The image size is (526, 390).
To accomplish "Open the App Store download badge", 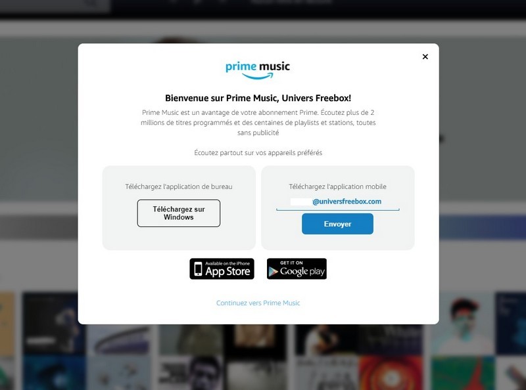I will pos(222,269).
